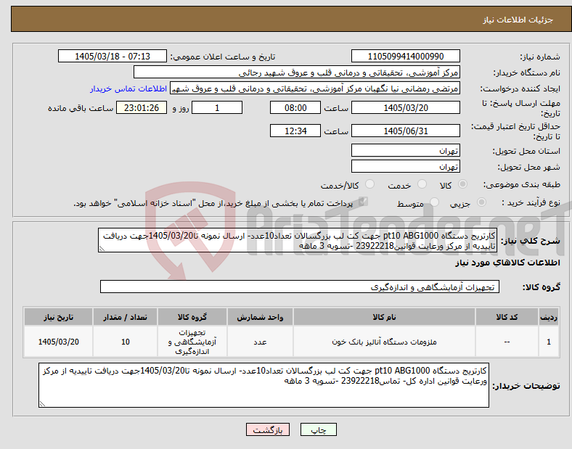Toggle the treasury documents payment checkbox

click(363, 202)
